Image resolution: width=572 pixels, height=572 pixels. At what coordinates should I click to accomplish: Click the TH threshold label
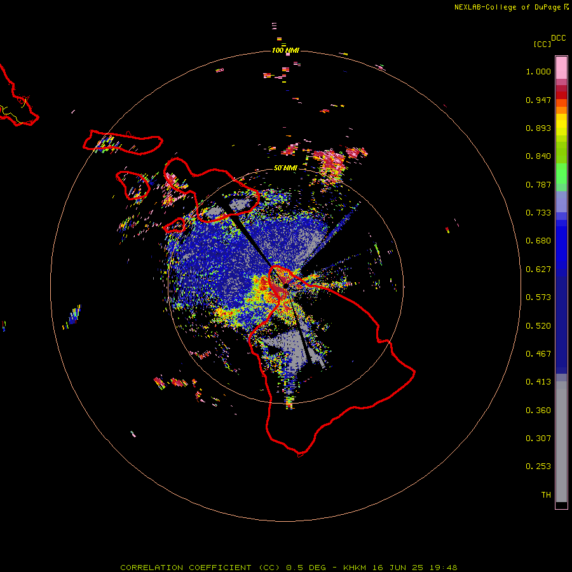tap(546, 495)
